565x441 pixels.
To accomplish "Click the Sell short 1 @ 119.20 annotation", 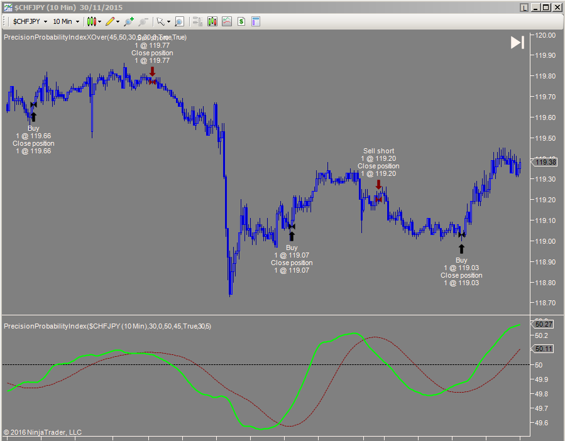I will coord(378,151).
